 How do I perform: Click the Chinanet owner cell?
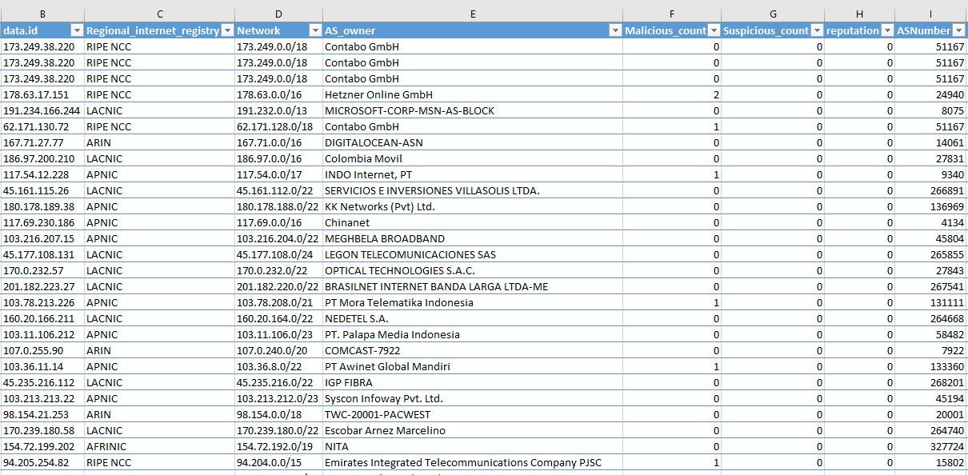[473, 222]
